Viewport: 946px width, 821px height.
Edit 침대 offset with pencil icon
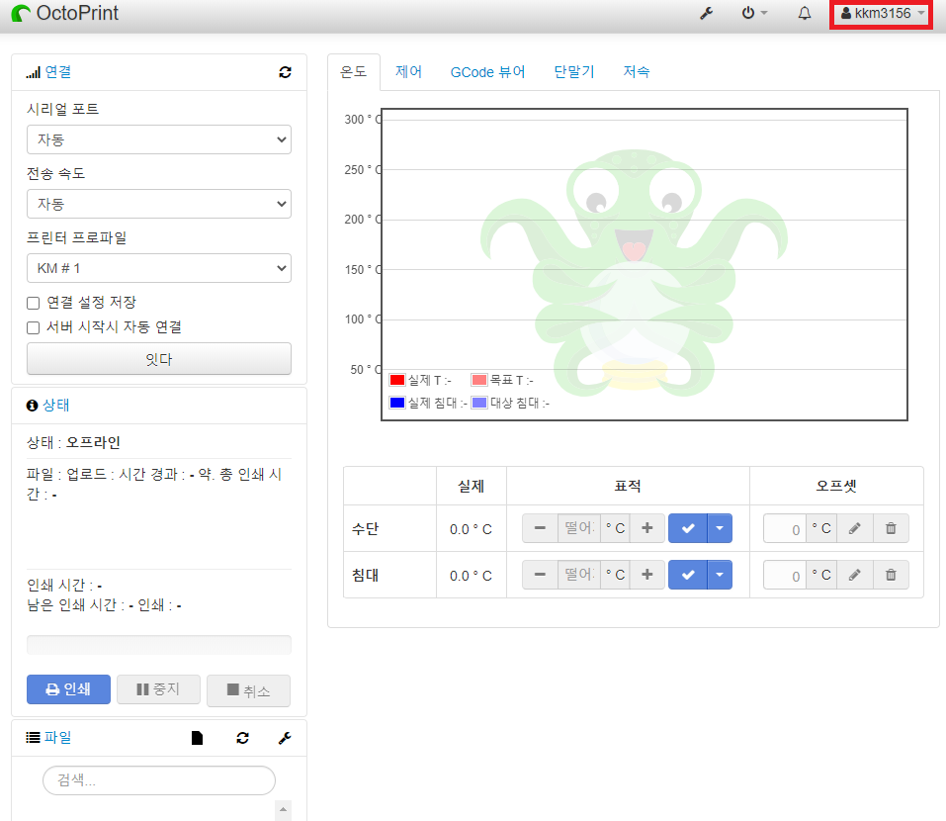click(854, 576)
